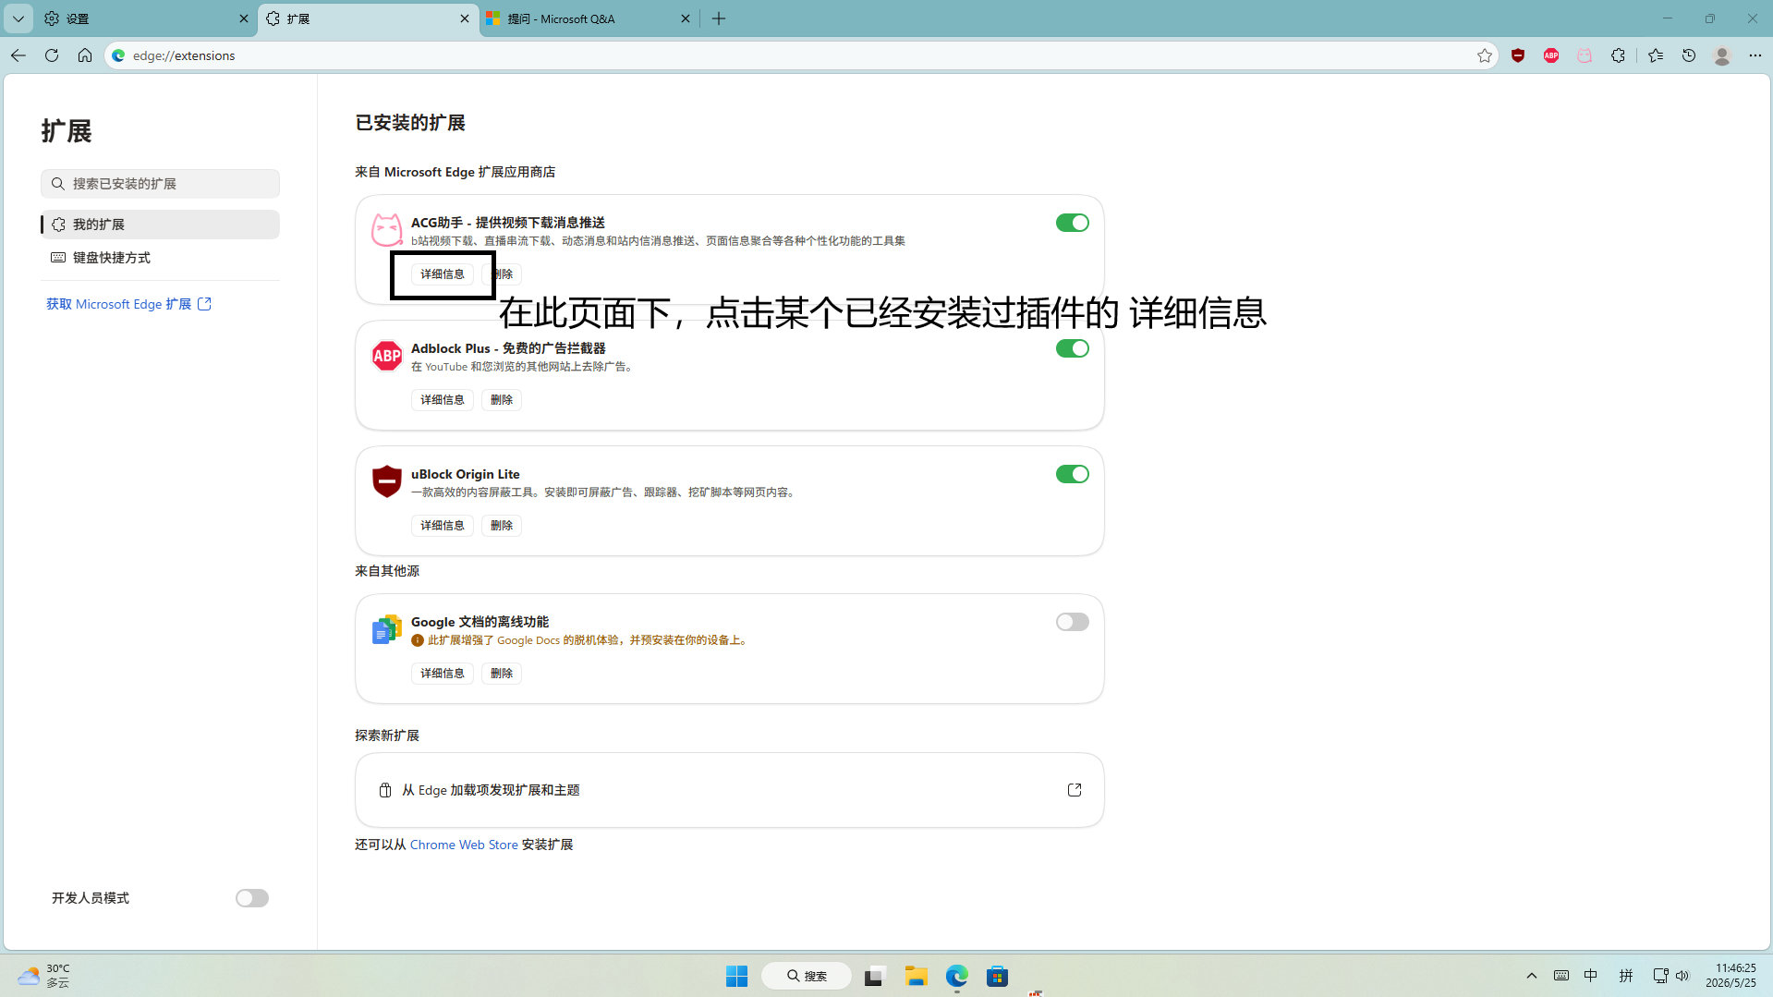
Task: Click 删除 for uBlock Origin Lite
Action: [x=502, y=526]
